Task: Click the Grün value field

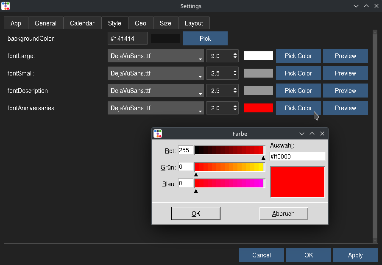Action: tap(186, 167)
